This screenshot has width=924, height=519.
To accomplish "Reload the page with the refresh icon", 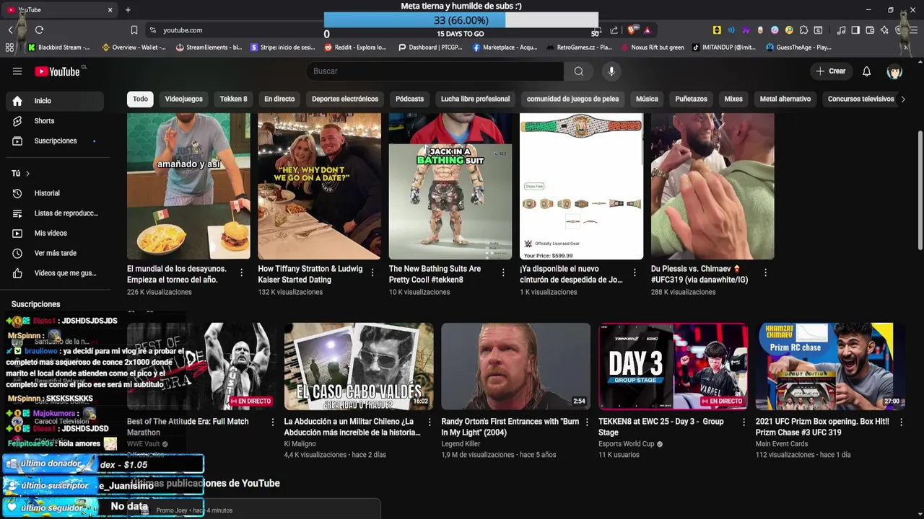I will [x=39, y=30].
